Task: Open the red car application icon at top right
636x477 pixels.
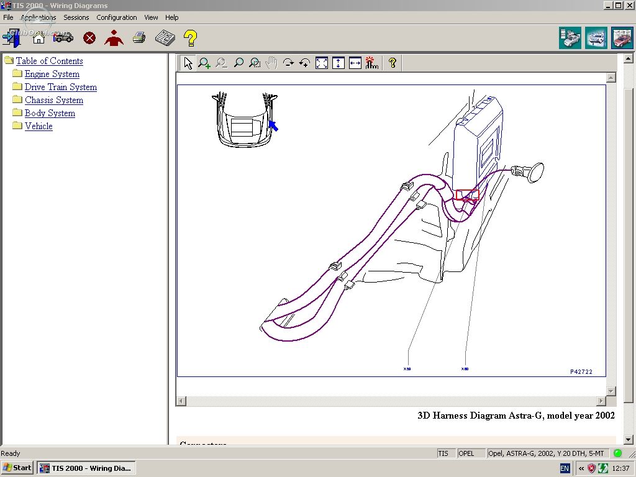Action: coord(622,38)
